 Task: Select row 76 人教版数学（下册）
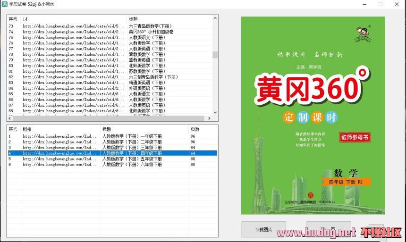pos(110,43)
